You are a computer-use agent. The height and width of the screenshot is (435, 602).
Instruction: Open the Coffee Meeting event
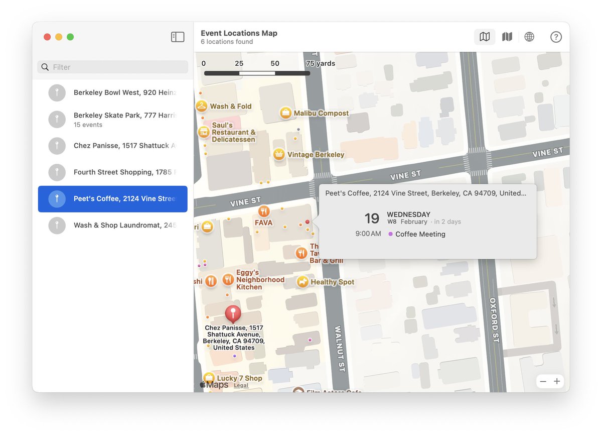click(x=420, y=234)
